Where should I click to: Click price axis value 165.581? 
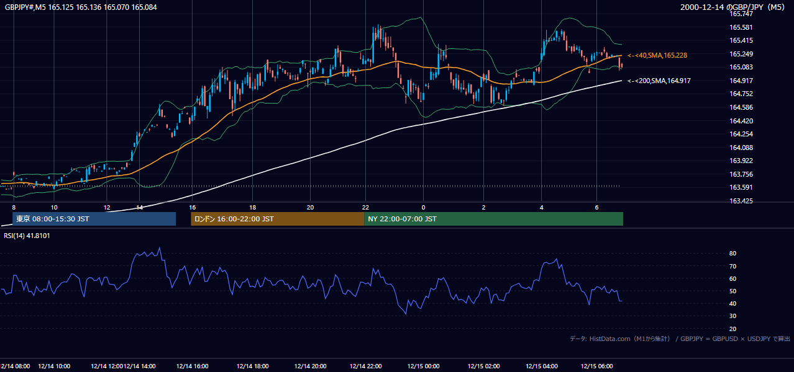click(741, 27)
